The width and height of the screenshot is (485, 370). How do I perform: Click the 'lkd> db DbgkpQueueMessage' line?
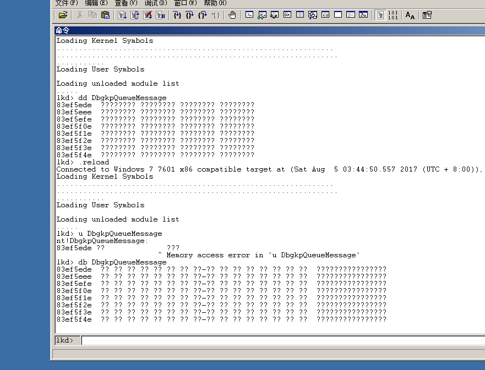tap(112, 262)
